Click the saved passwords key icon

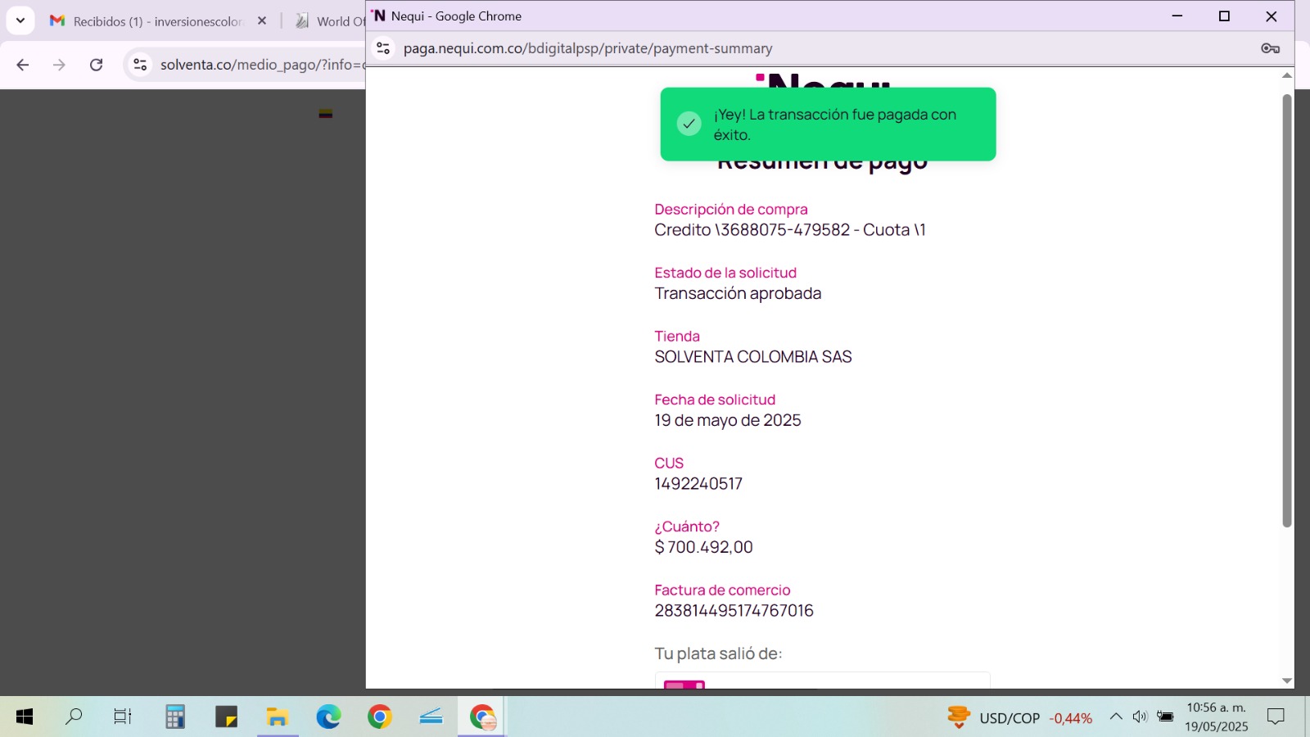[x=1270, y=48]
